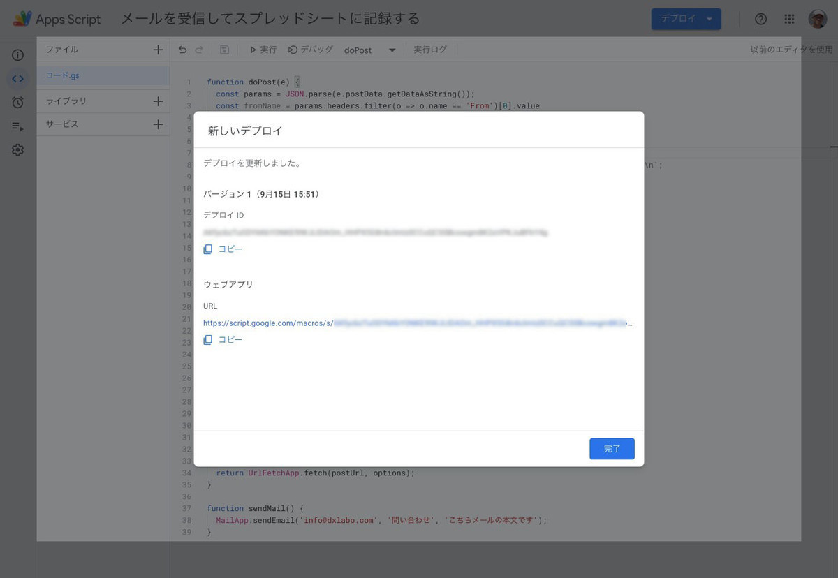Screen dimensions: 838x578
Task: Open the 実行ログ execution log
Action: point(430,50)
